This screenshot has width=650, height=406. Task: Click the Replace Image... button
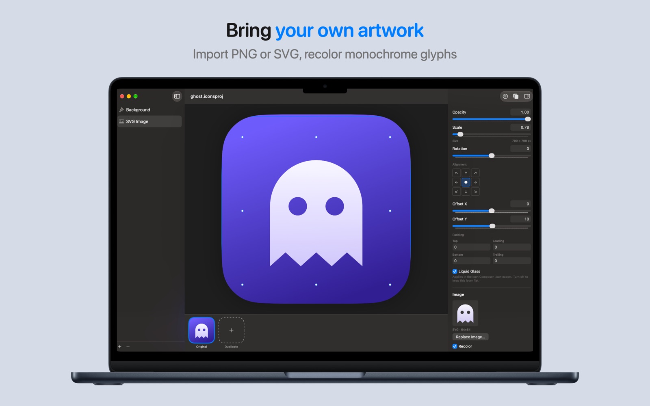point(470,337)
